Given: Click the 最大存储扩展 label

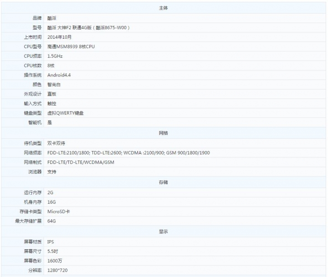Looking at the screenshot, I should (28, 221).
